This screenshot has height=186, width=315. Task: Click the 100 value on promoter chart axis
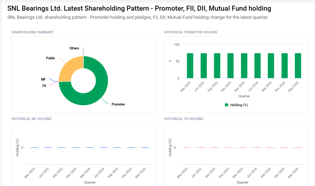tap(177, 44)
